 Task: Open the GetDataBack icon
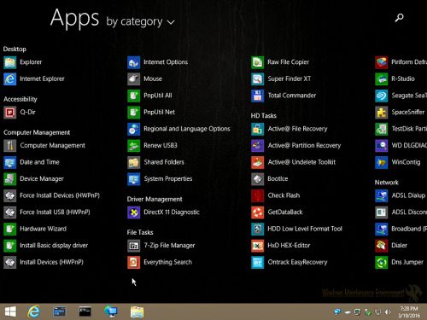258,212
